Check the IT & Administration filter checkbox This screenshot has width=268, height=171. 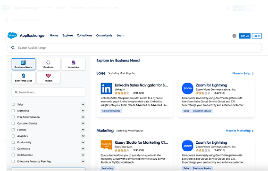13,117
